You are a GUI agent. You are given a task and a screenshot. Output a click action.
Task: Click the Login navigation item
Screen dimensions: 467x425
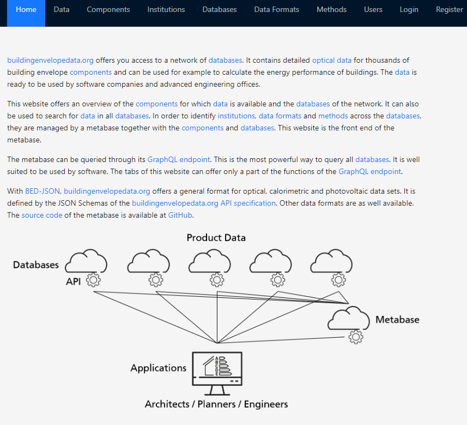[x=409, y=9]
